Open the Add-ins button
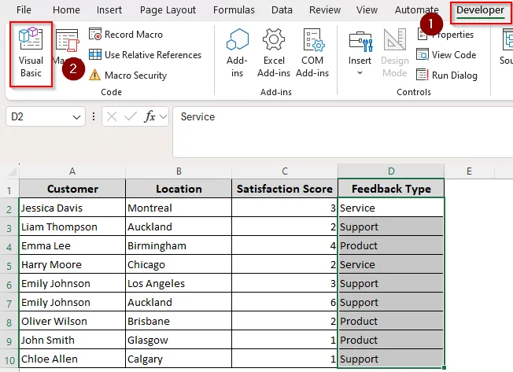The height and width of the screenshot is (372, 513). 237,53
